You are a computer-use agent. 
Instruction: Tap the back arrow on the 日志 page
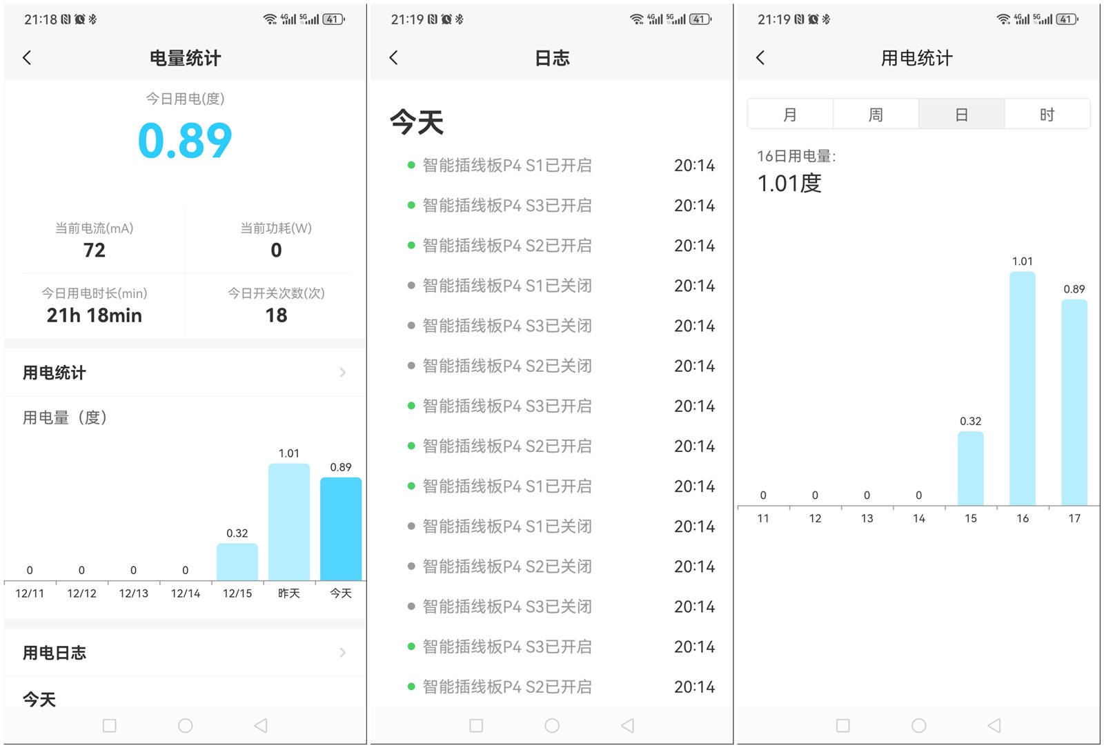(393, 57)
